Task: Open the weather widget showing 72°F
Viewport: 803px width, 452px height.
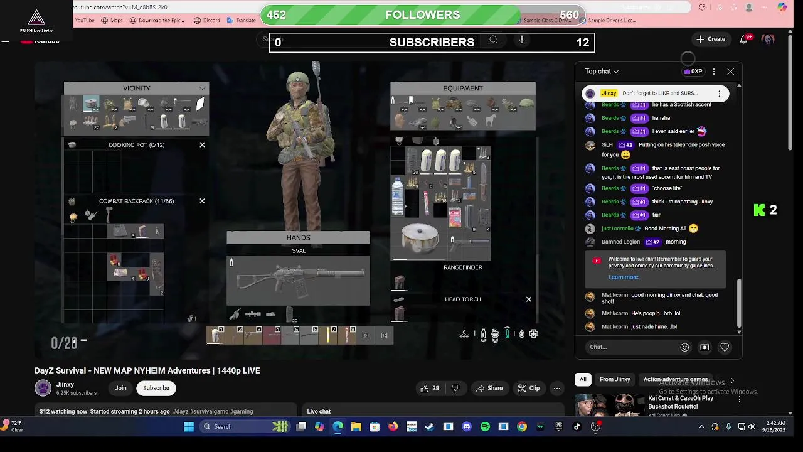Action: 13,426
